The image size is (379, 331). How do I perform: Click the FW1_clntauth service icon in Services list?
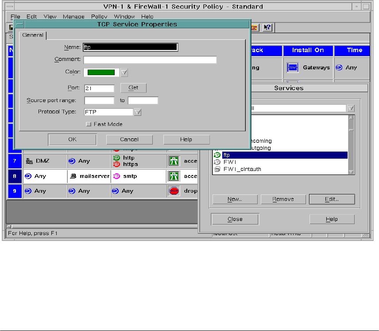pos(217,169)
